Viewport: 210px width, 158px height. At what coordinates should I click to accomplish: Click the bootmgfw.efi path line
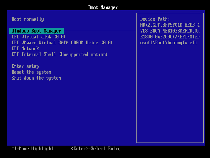click(x=169, y=43)
